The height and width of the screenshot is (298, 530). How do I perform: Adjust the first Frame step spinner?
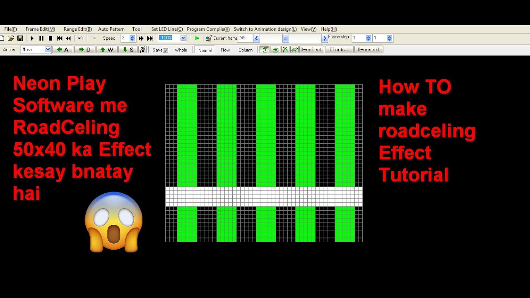point(368,38)
